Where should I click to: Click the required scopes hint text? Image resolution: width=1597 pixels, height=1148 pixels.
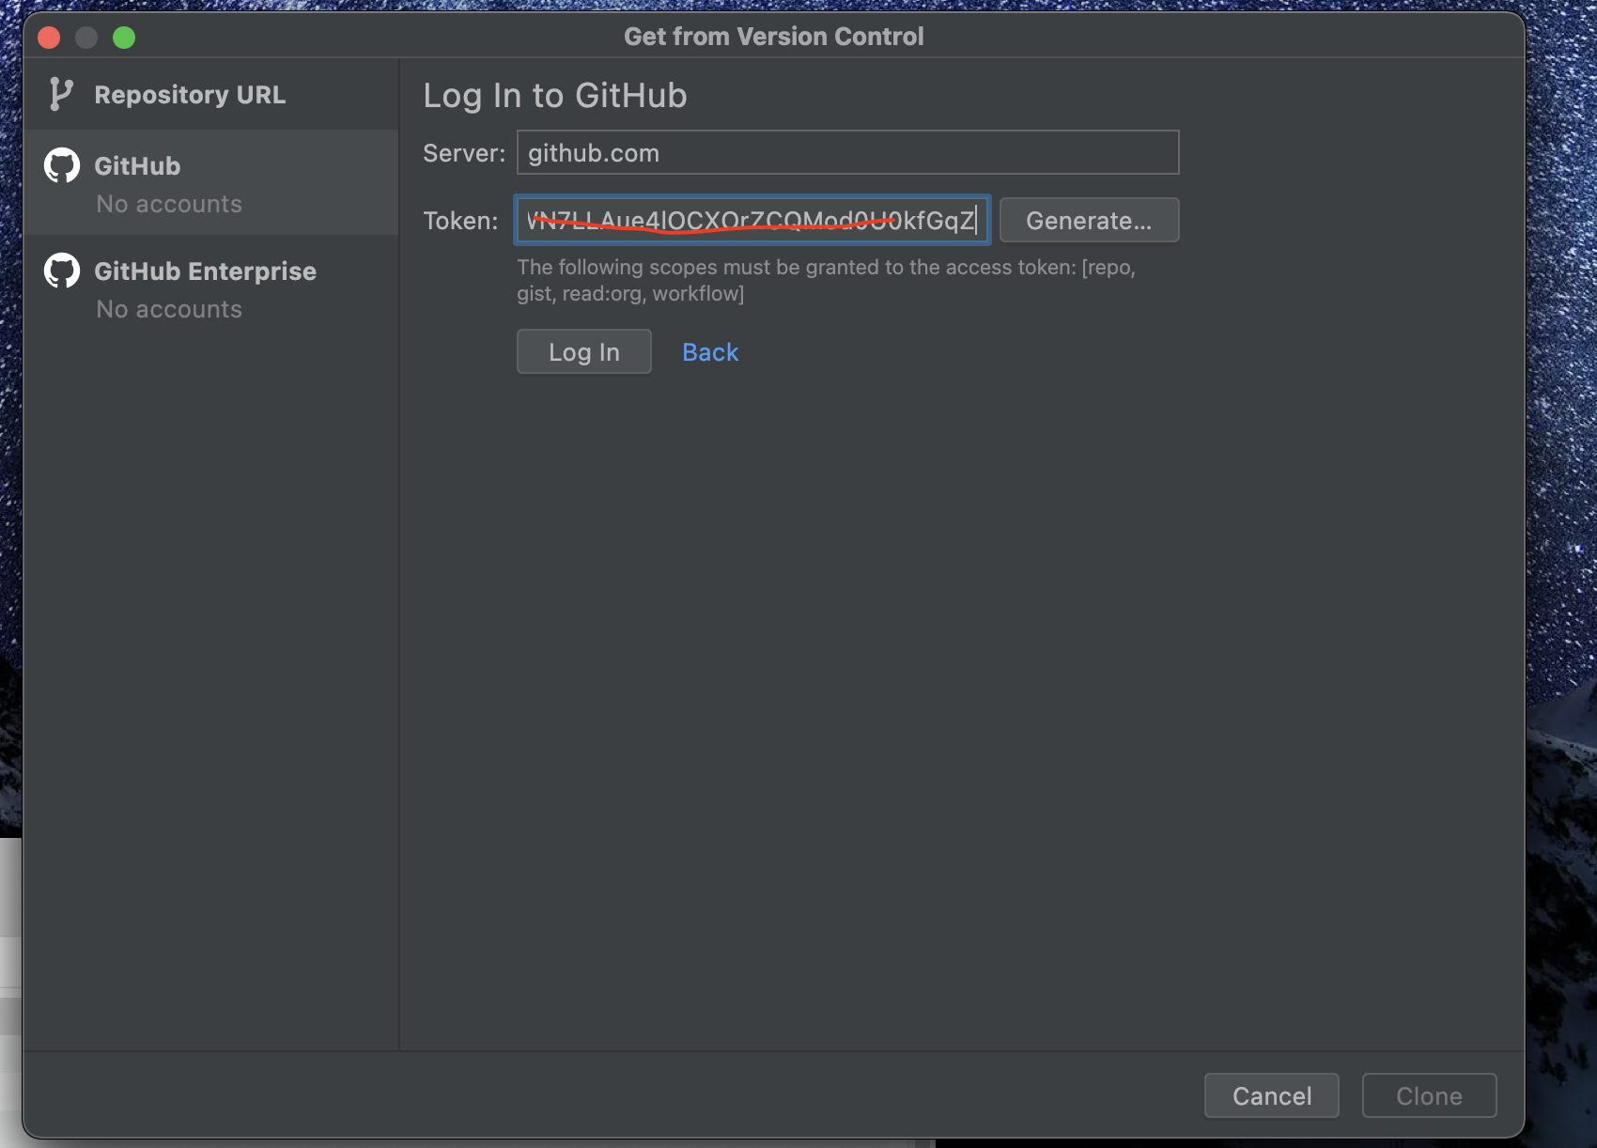point(826,280)
